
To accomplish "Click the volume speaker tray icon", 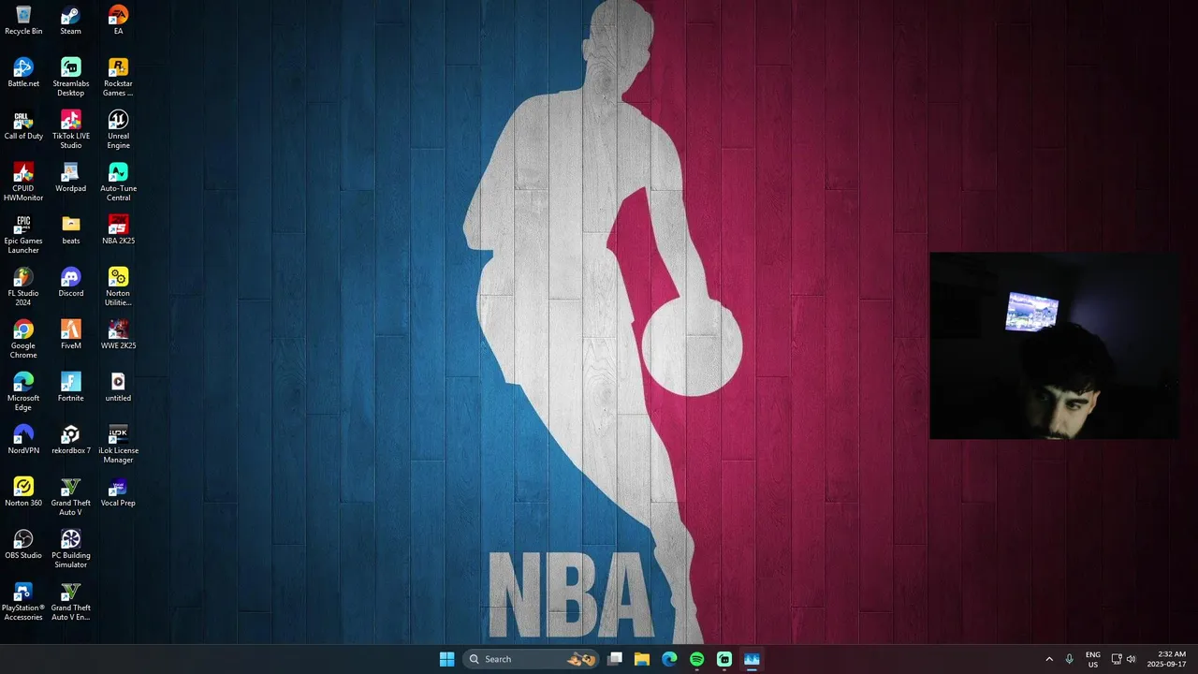I will click(1131, 659).
